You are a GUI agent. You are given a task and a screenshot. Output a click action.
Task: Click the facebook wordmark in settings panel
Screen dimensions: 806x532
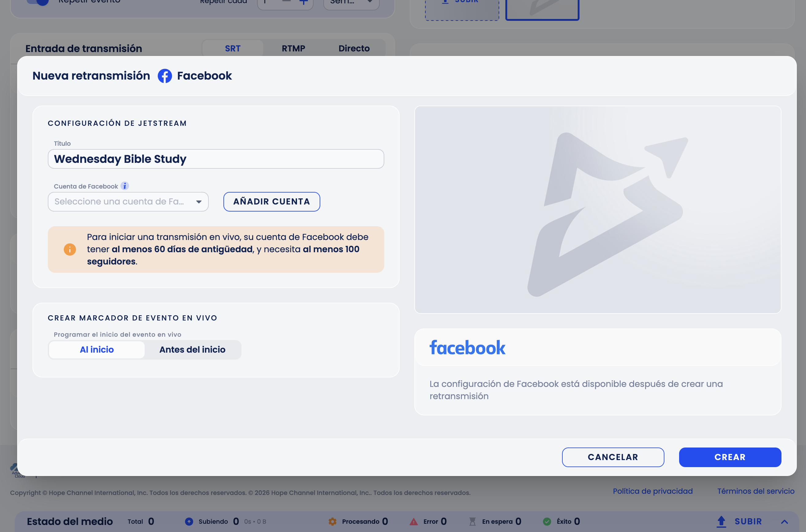467,348
